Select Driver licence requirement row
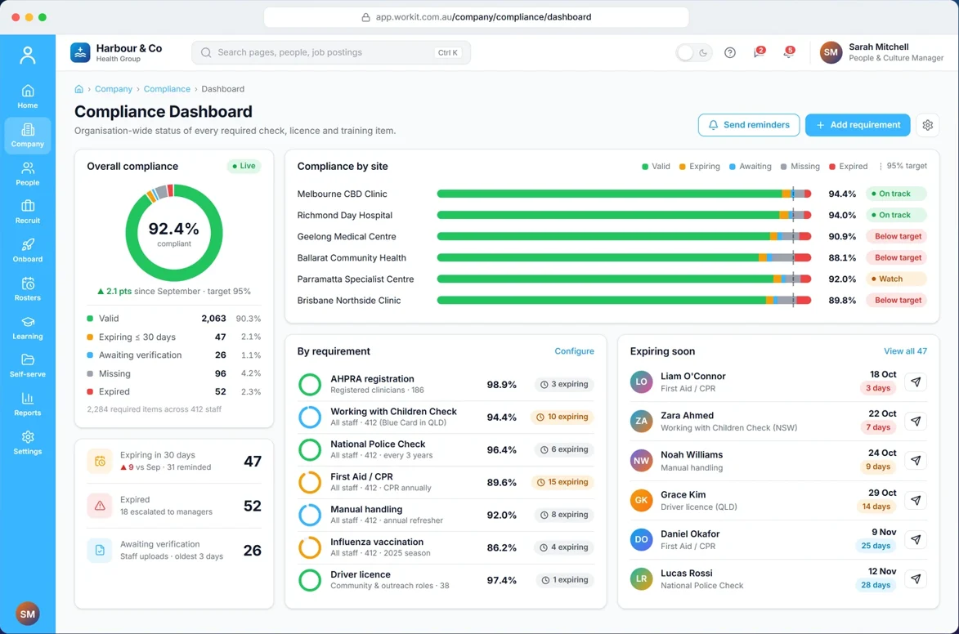This screenshot has width=959, height=634. click(446, 579)
